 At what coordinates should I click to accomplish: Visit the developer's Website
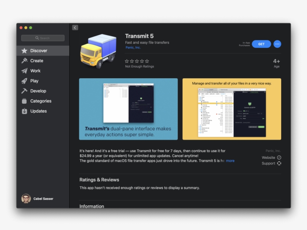point(271,157)
